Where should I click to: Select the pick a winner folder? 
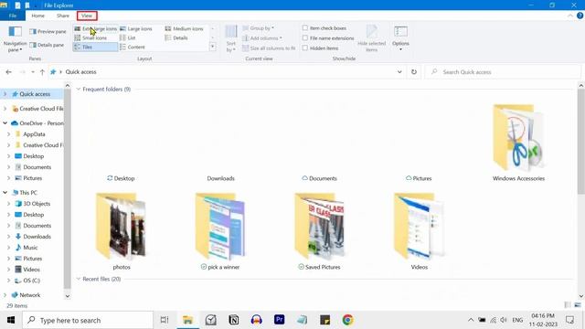[x=220, y=231]
